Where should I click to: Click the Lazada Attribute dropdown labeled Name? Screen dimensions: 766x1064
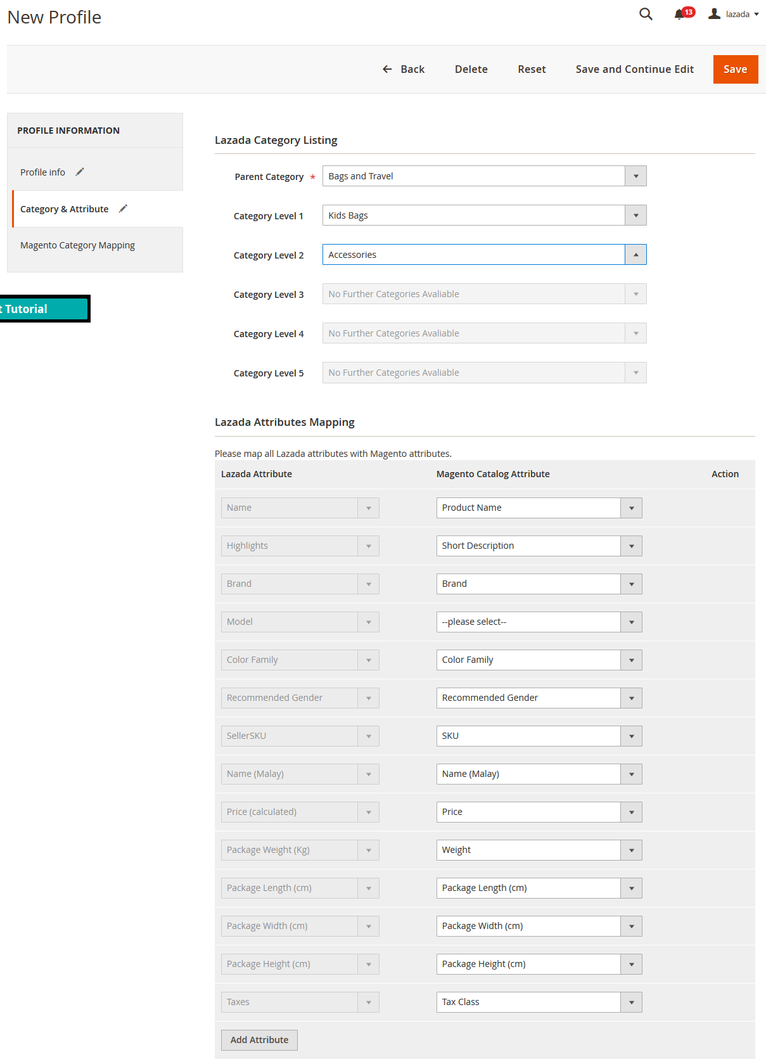tap(300, 508)
